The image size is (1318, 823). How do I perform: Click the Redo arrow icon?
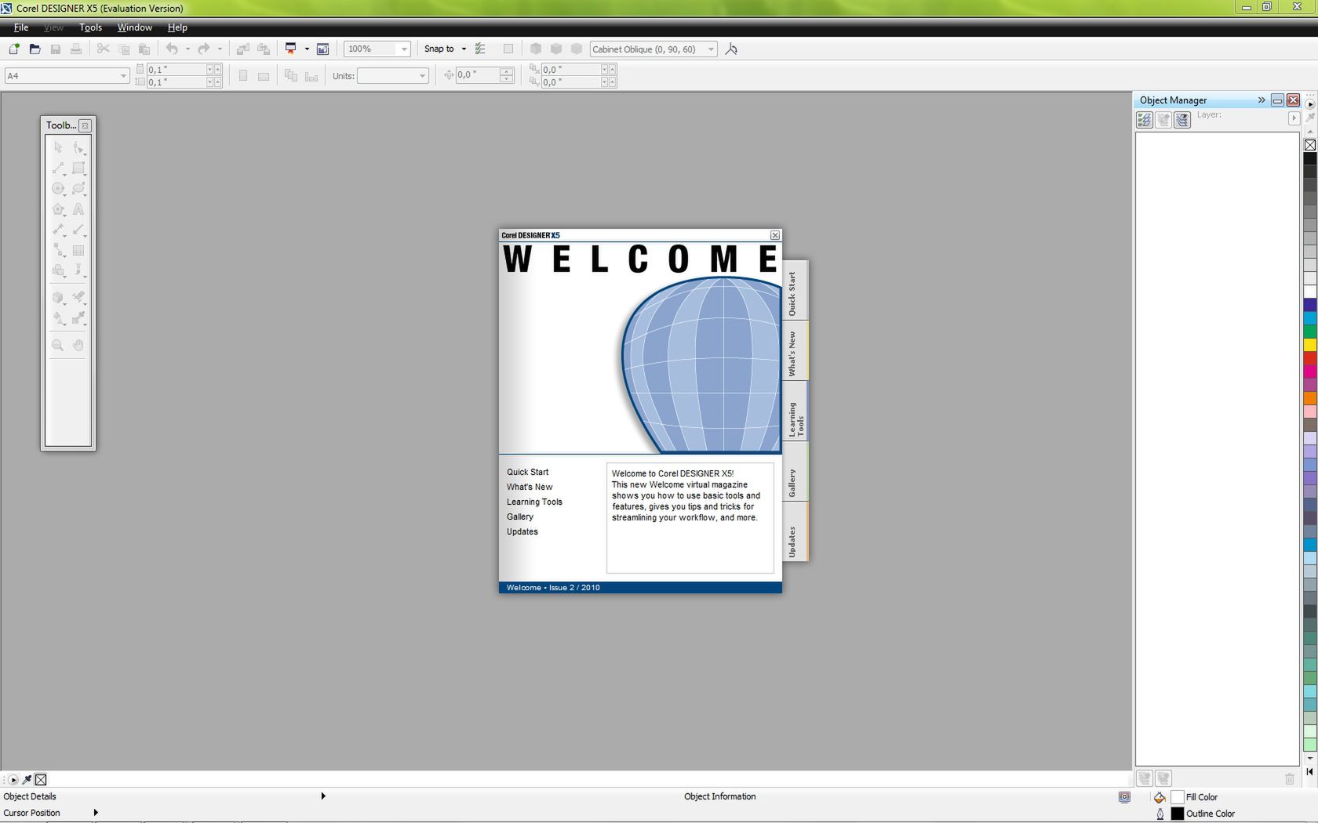204,49
